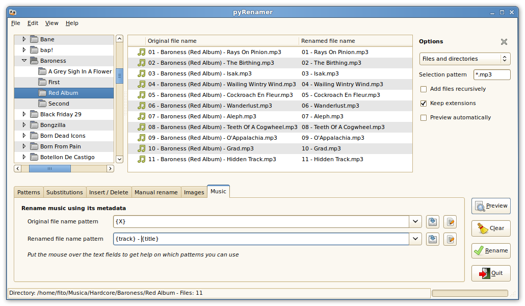Select the A Grey Sigh In A Flower folder
Screen dimensions: 525x306
(80, 71)
